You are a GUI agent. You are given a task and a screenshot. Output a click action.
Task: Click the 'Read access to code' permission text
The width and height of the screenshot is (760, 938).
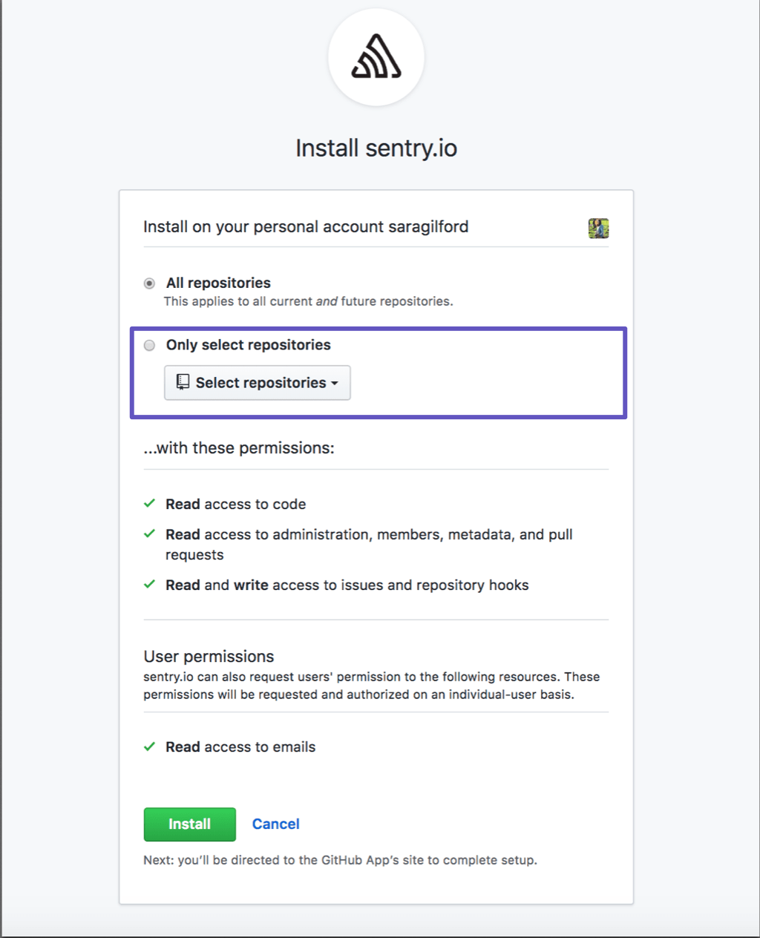235,505
